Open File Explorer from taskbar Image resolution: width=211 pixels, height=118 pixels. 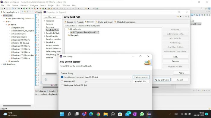coord(105,114)
